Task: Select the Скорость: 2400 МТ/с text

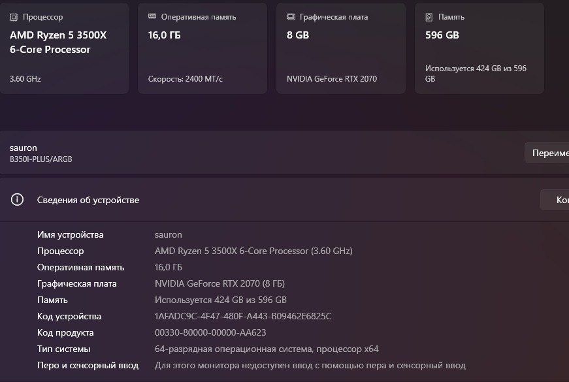Action: (x=186, y=79)
